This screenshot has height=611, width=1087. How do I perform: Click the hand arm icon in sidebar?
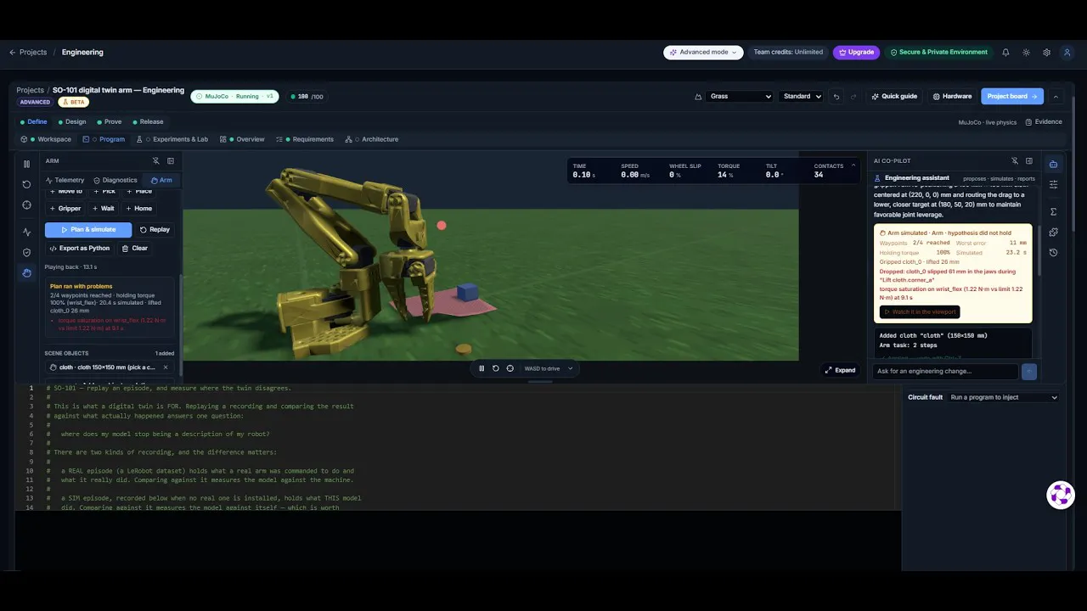26,272
